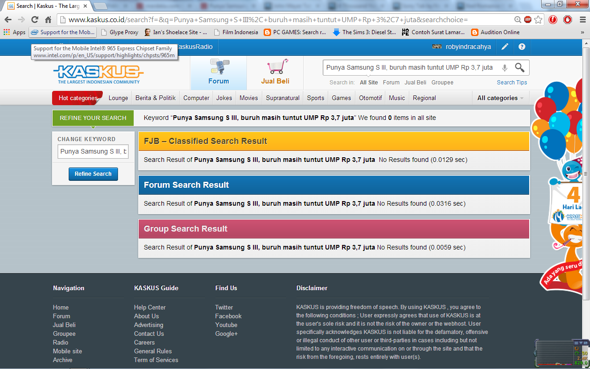Open the new tab button
Image resolution: width=590 pixels, height=369 pixels.
point(100,6)
